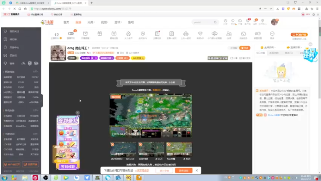321x181 pixels.
Task: Select the 首页 navigation tab
Action: tap(66, 22)
